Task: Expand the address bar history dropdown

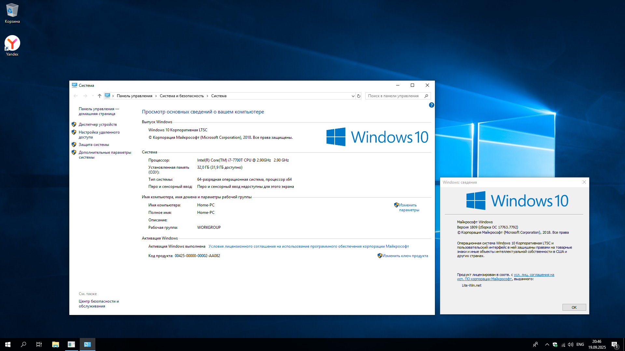Action: (353, 96)
